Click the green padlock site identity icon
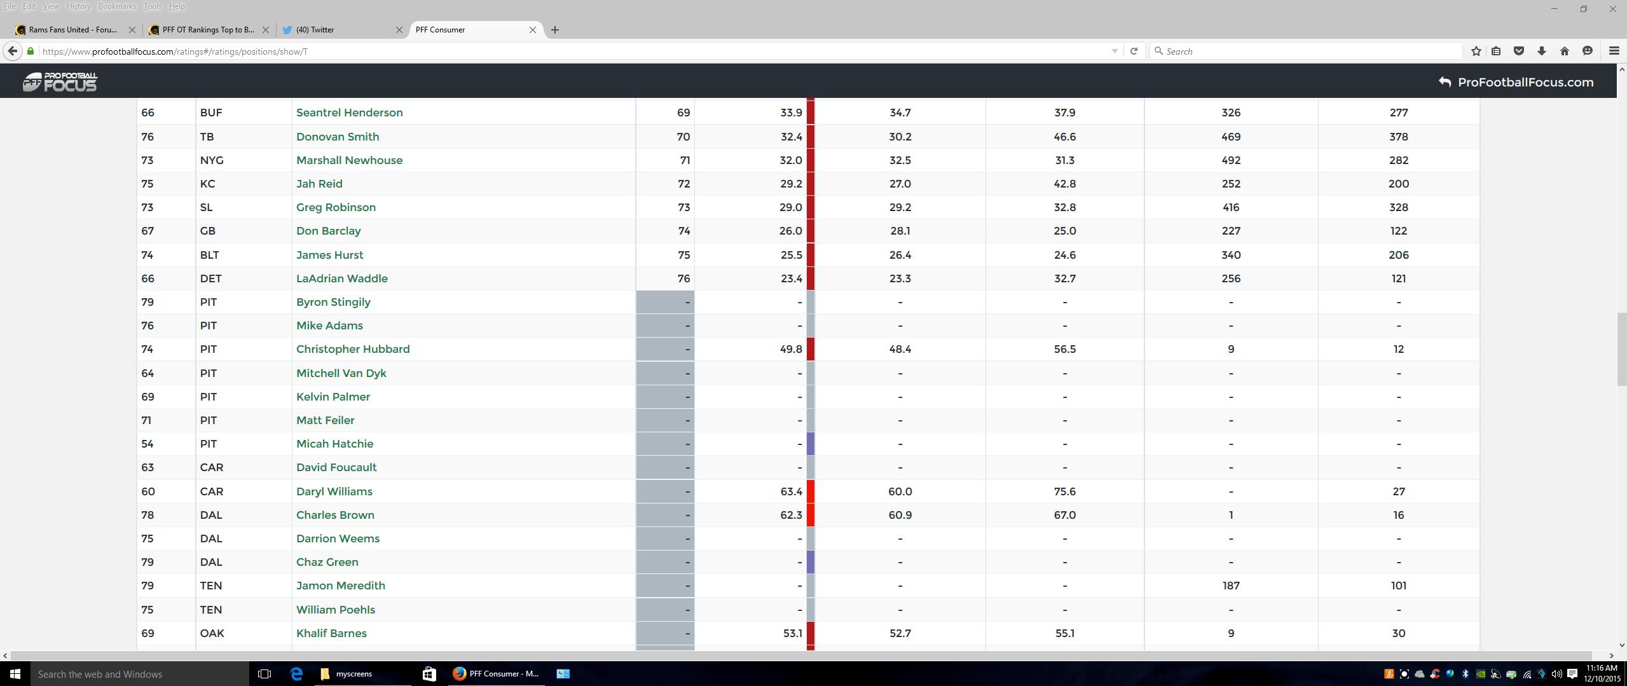 [x=31, y=51]
